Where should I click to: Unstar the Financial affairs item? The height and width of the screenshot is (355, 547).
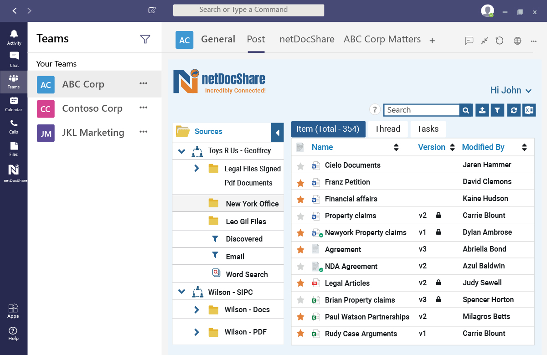coord(300,200)
